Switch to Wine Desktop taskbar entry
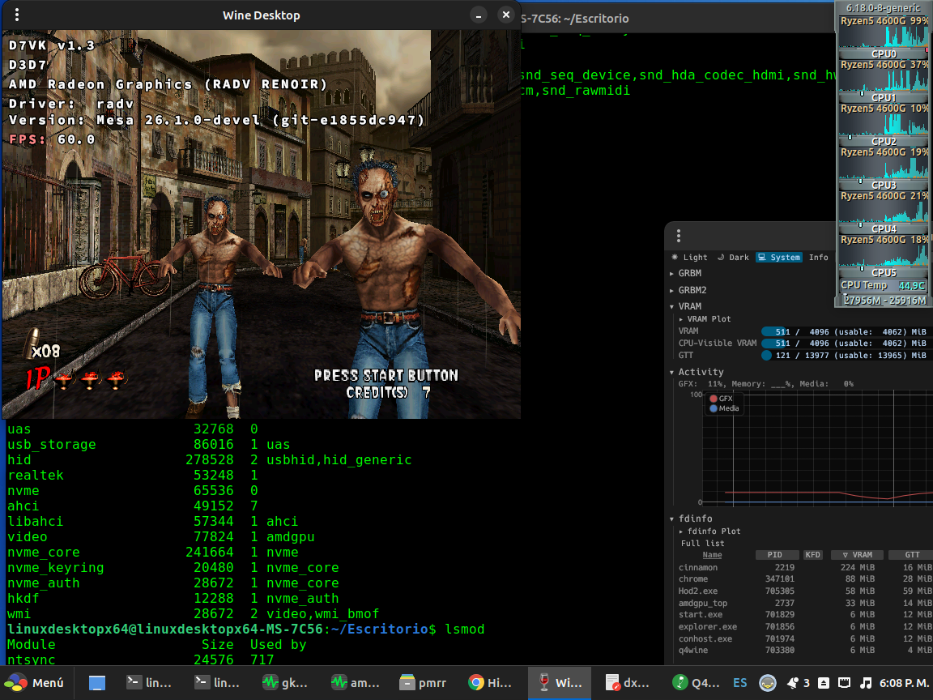The height and width of the screenshot is (700, 933). coord(560,683)
